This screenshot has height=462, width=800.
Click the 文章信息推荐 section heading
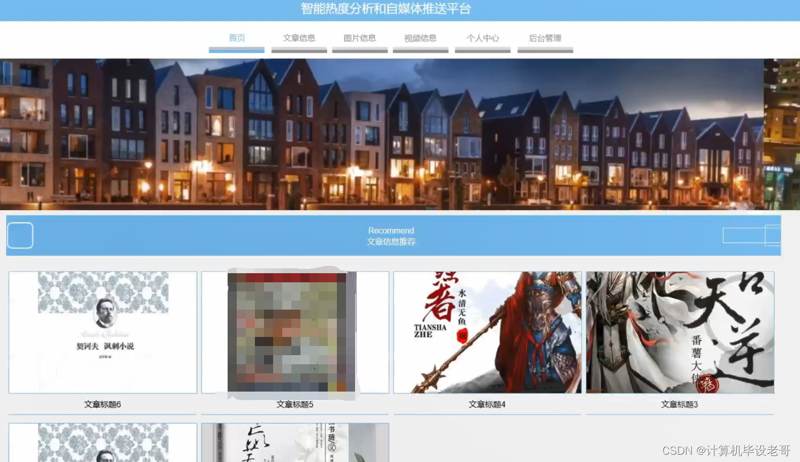pos(392,242)
